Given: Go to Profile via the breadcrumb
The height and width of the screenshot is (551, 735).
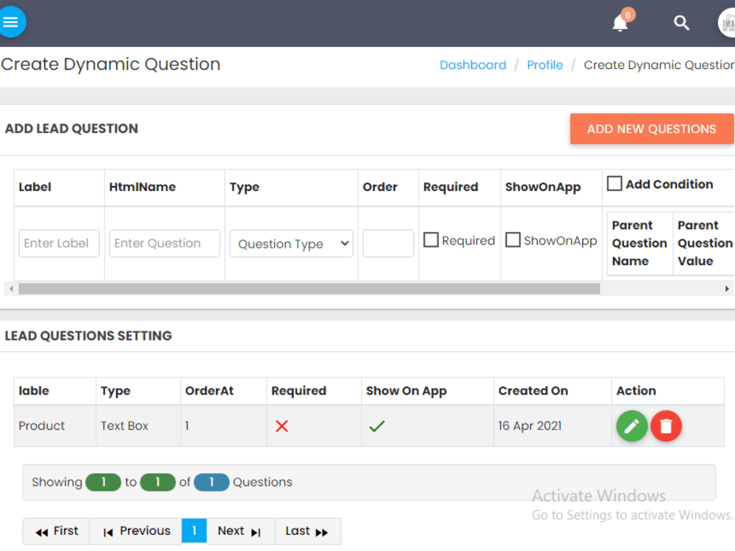Looking at the screenshot, I should (545, 65).
